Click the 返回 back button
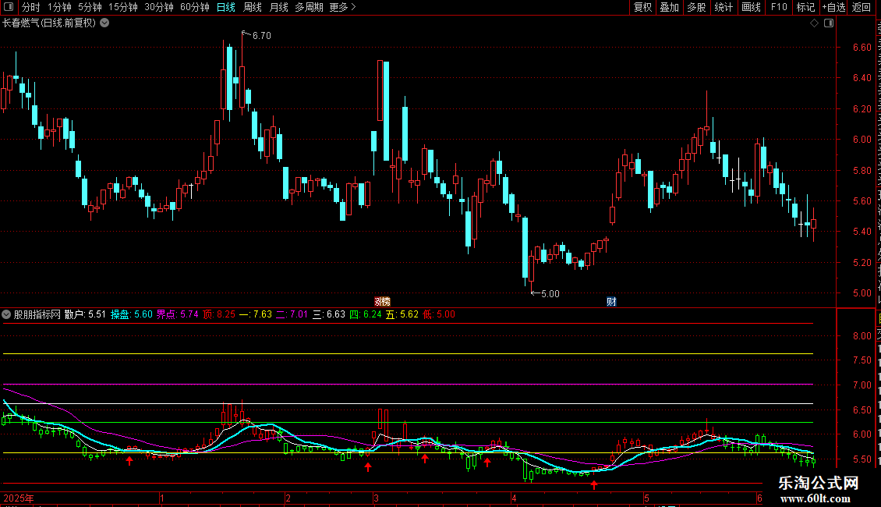This screenshot has height=507, width=881. click(x=862, y=7)
